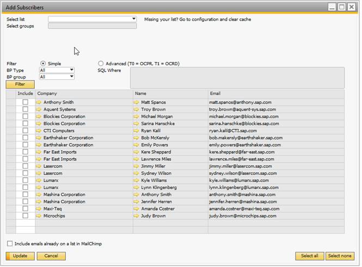Open link arrow beside Ryan Kalil
The image size is (362, 267).
pos(137,131)
